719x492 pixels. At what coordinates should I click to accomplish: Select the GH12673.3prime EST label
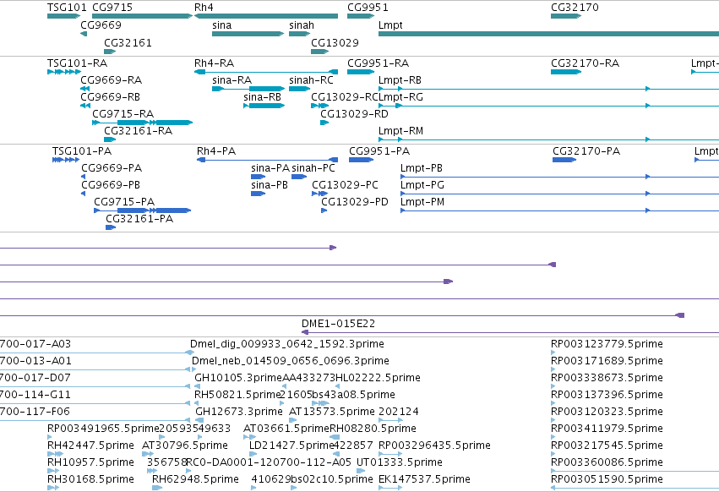[239, 411]
